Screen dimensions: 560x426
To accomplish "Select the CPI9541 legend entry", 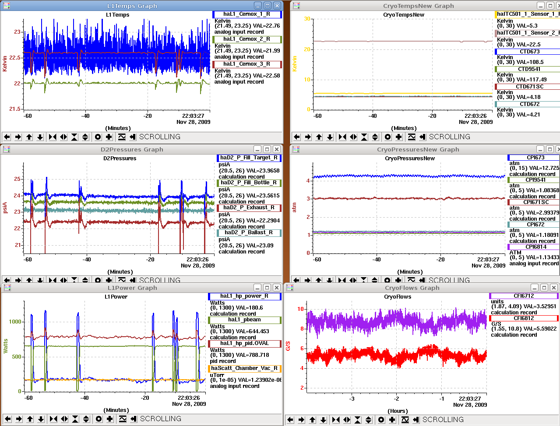I will pyautogui.click(x=534, y=180).
